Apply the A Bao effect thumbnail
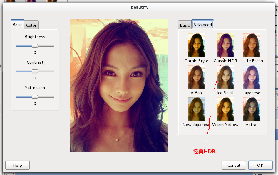Screen dimensions: 278x175 (x=196, y=77)
